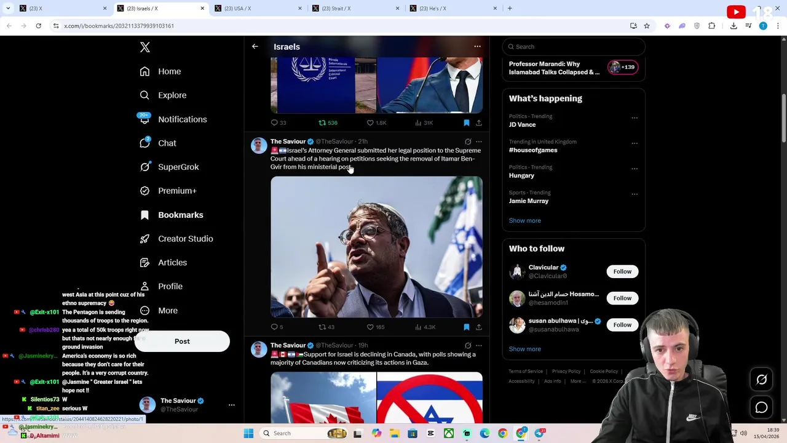Image resolution: width=787 pixels, height=443 pixels.
Task: Follow susan abulhawa
Action: 622,325
